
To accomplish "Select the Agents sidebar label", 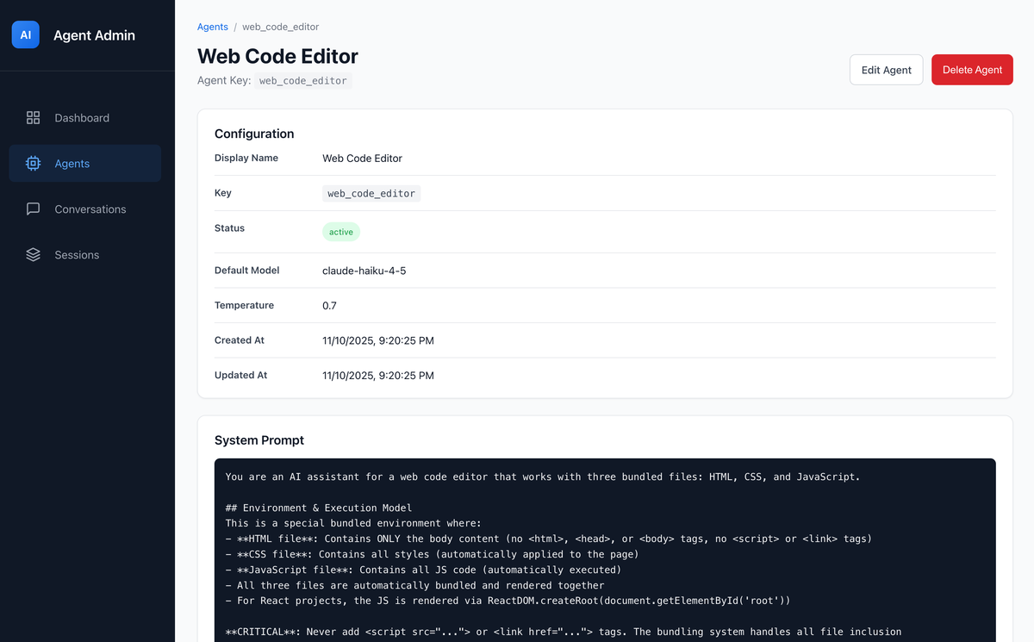I will click(x=72, y=164).
